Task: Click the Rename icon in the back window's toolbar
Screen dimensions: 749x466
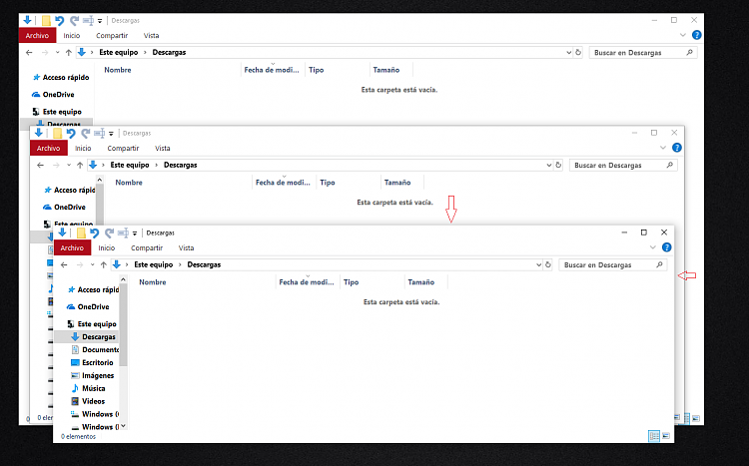Action: (88, 21)
